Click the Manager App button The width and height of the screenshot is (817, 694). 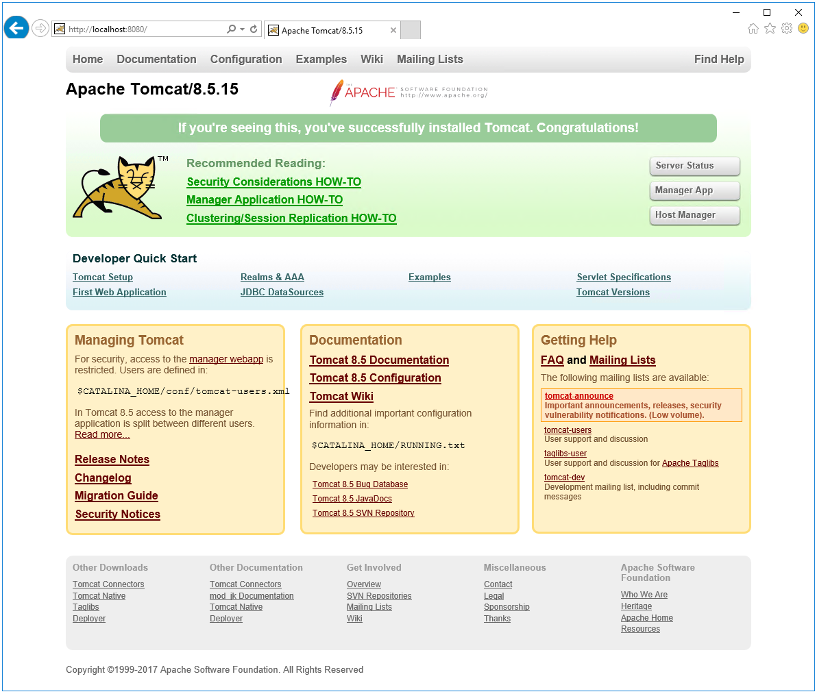[x=694, y=190]
